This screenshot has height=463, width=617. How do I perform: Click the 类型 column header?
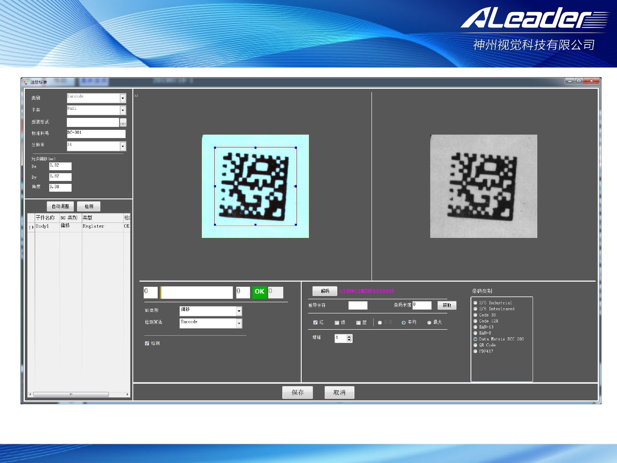(102, 218)
